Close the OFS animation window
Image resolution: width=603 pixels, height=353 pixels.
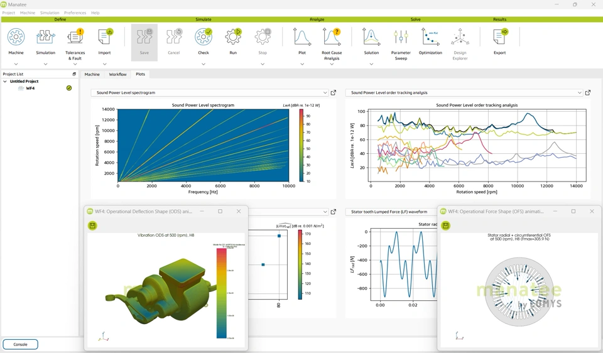coord(592,211)
